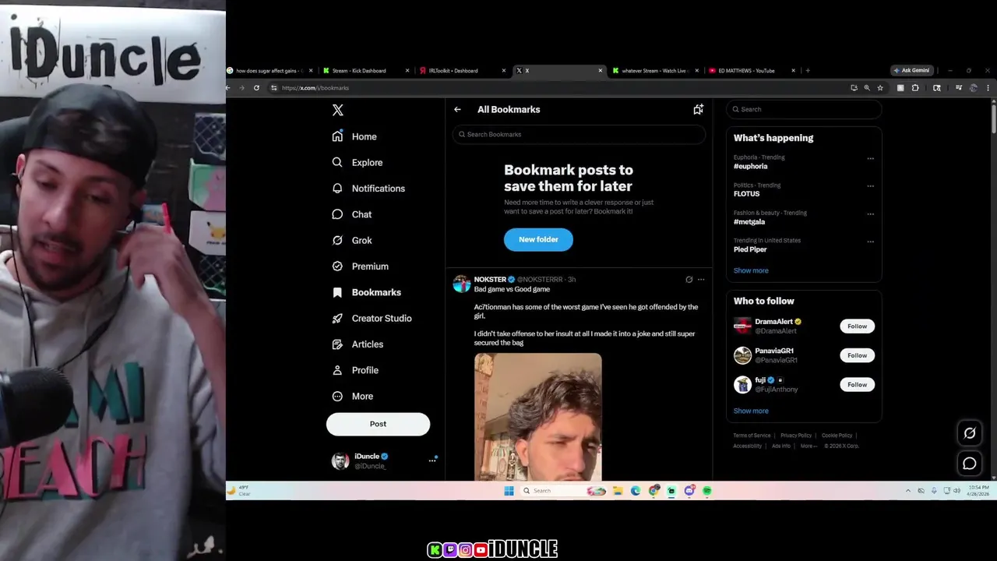This screenshot has width=997, height=561.
Task: Open Notifications in the sidebar
Action: coord(368,189)
